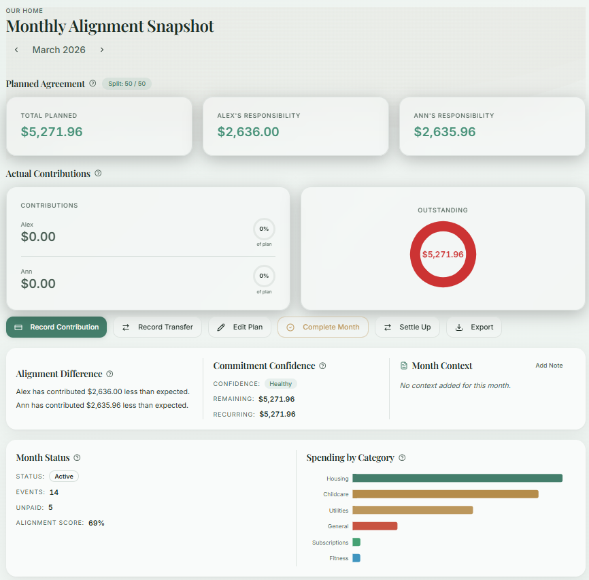This screenshot has width=589, height=580.
Task: Click Alex's 0% of plan progress ring
Action: 264,229
